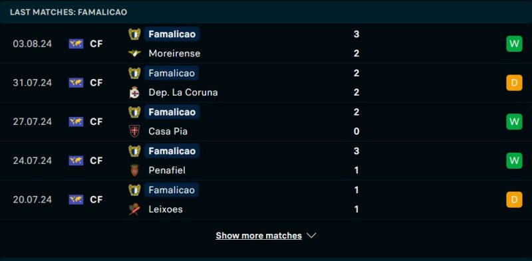Screen dimensions: 532x261
Task: Select the Last Matches: Famalicao header
Action: [x=68, y=12]
